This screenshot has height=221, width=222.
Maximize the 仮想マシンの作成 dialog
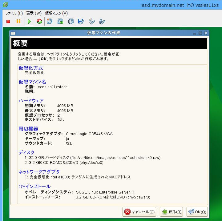[x=200, y=33]
